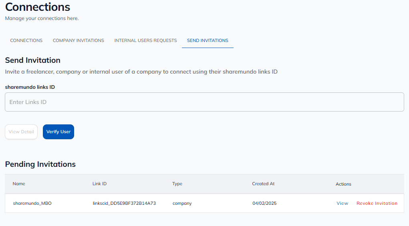Viewport: 409px width, 226px height.
Task: Click the Created At column header
Action: click(x=263, y=184)
